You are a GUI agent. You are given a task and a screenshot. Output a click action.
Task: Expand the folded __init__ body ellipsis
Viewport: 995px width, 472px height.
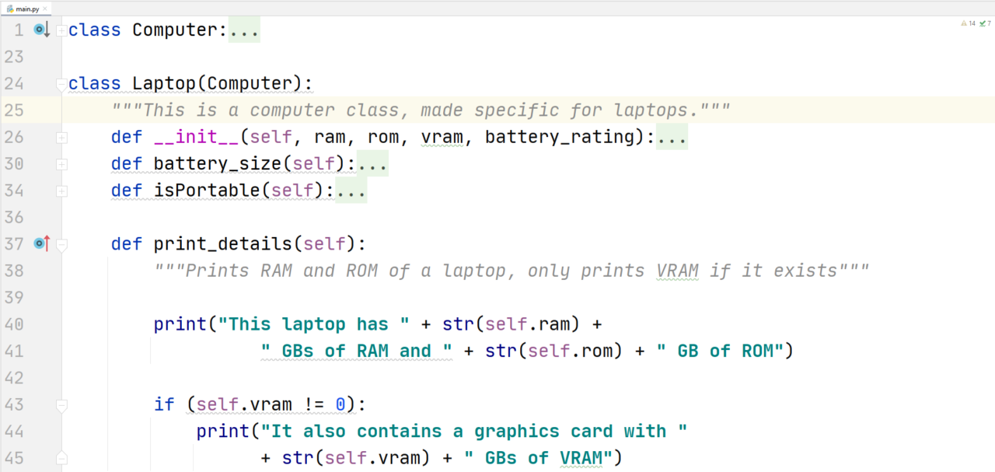(672, 137)
